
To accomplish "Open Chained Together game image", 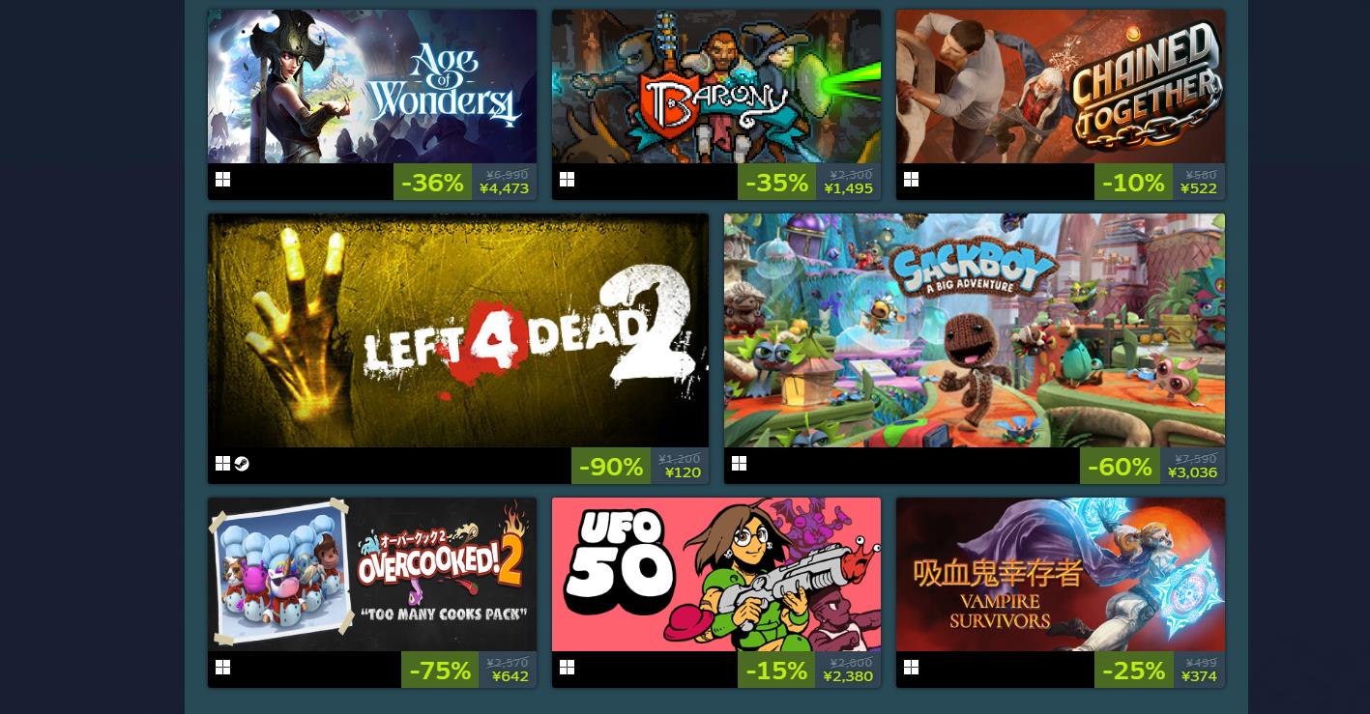I will 1061,86.
